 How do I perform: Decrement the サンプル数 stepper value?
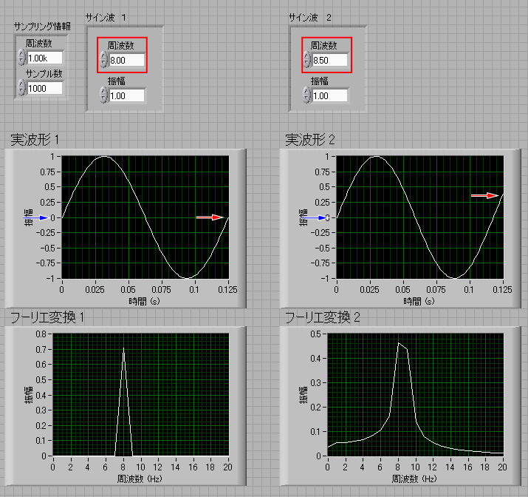(x=21, y=92)
